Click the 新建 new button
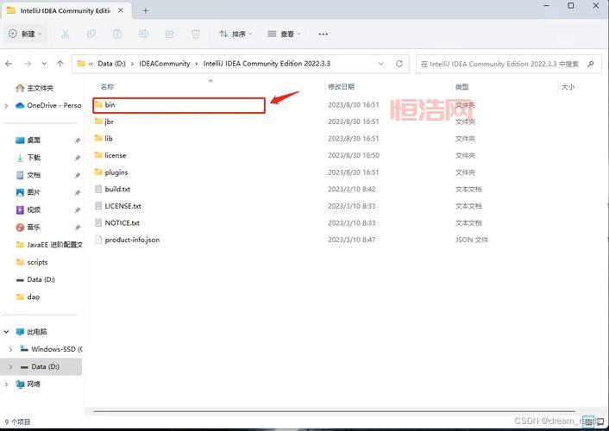The image size is (609, 431). pyautogui.click(x=23, y=34)
